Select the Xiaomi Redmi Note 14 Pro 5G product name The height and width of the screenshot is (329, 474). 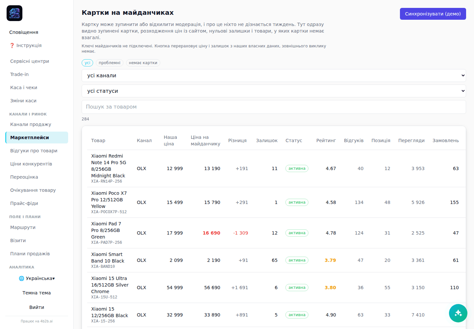[x=109, y=166]
